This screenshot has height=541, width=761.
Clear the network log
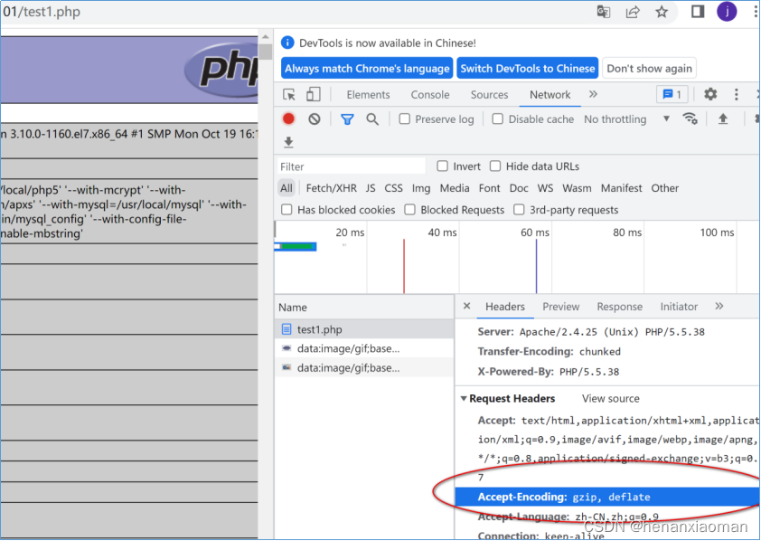pos(315,119)
